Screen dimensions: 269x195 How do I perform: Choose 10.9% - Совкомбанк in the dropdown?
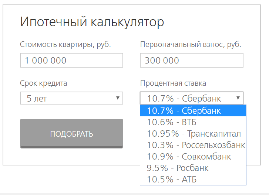click(193, 157)
